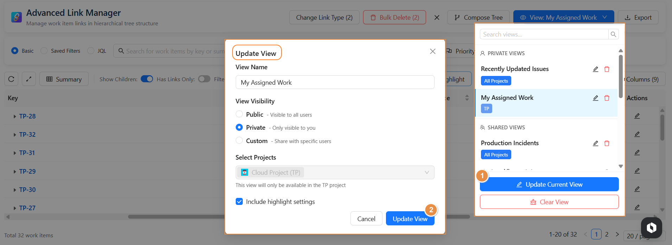The width and height of the screenshot is (672, 245).
Task: Close the Update View dialog
Action: tap(433, 51)
